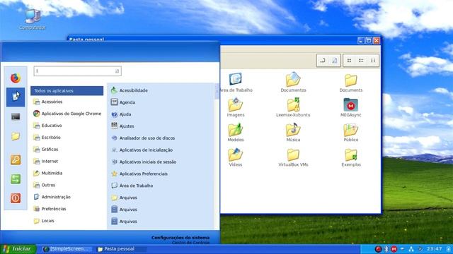453x254 pixels.
Task: Click the search toolbar button in file manager
Action: click(x=335, y=61)
